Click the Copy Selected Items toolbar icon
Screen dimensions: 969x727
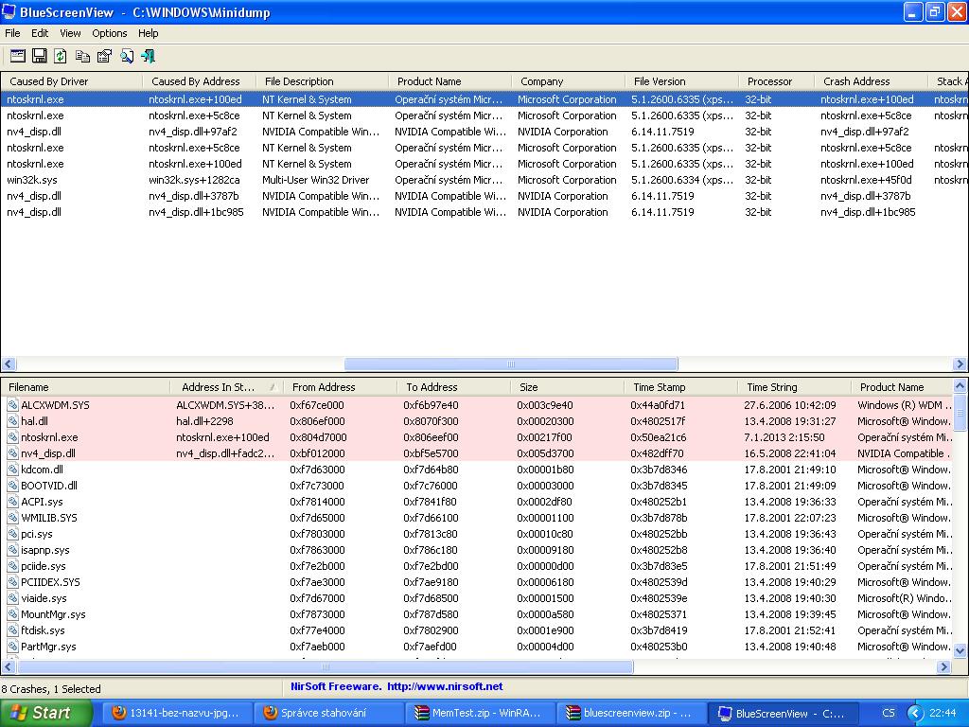(83, 56)
